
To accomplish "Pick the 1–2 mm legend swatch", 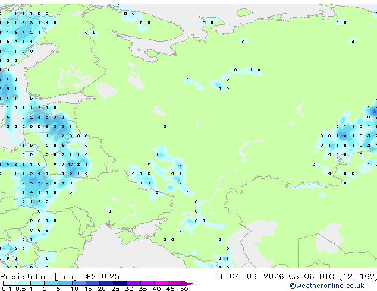I will point(37,283).
